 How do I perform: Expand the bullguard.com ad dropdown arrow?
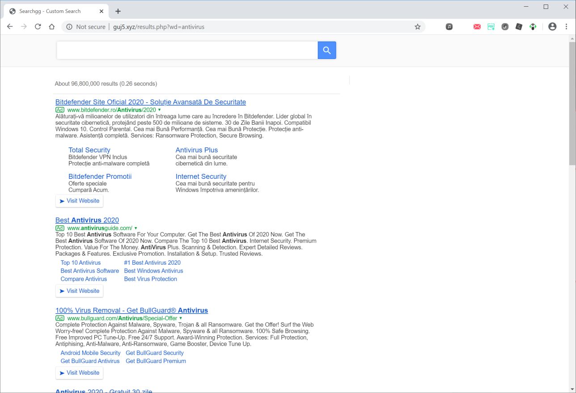181,318
